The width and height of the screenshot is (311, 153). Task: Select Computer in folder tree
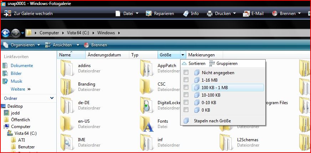click(x=21, y=126)
